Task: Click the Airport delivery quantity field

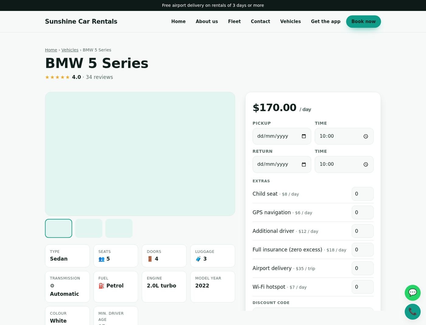Action: pos(363,268)
